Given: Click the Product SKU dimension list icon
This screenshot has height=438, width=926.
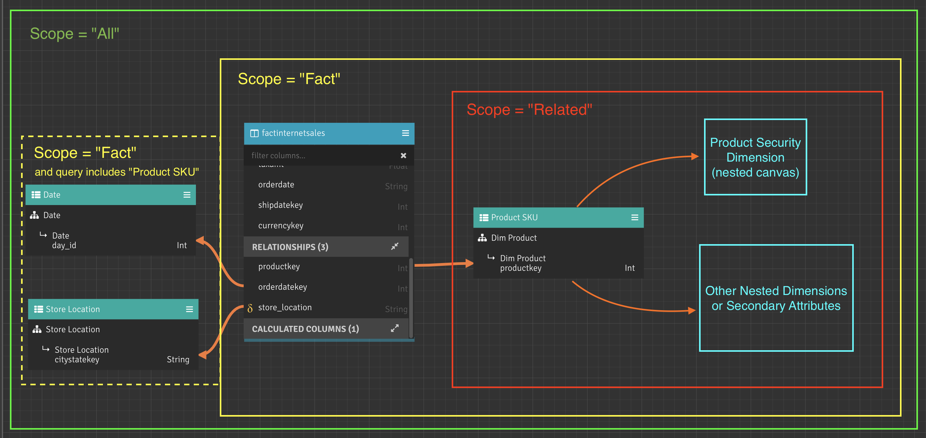Looking at the screenshot, I should (x=484, y=217).
